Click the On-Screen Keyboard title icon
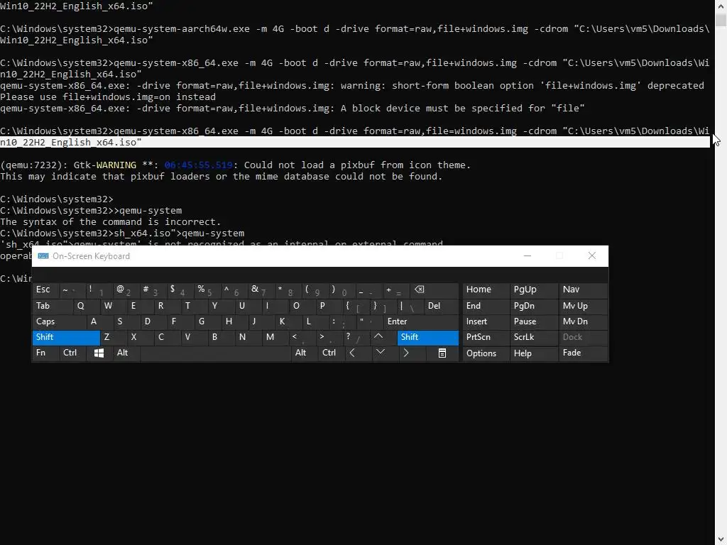The width and height of the screenshot is (727, 545). 43,255
